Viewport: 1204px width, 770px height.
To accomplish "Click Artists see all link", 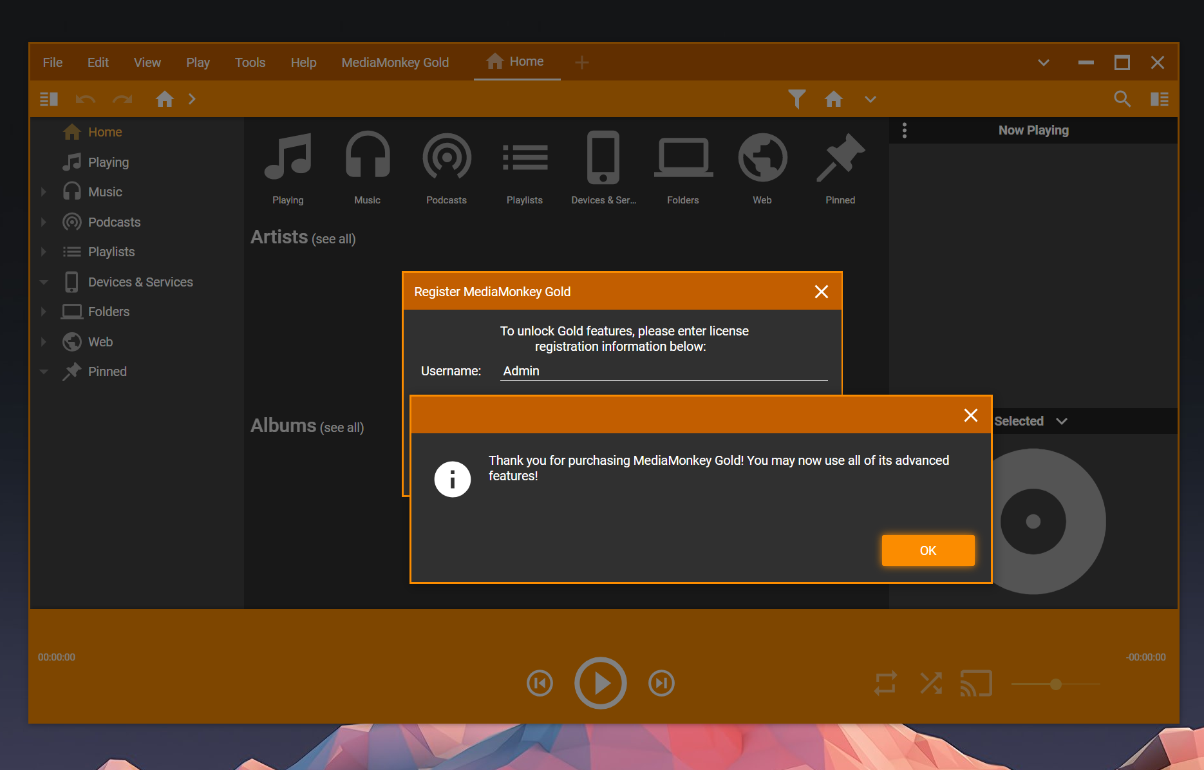I will [334, 239].
